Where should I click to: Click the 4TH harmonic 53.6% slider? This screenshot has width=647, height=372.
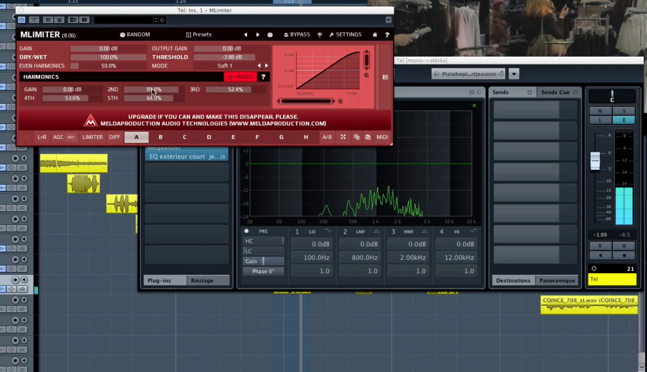(x=73, y=98)
